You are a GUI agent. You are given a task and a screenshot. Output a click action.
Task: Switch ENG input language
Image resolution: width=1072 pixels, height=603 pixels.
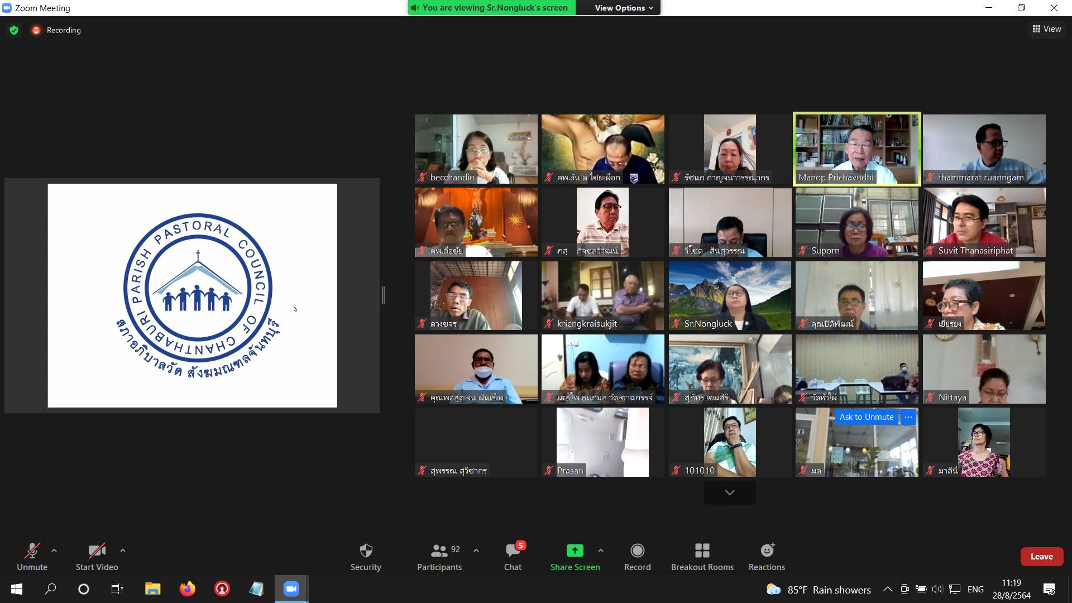(975, 590)
